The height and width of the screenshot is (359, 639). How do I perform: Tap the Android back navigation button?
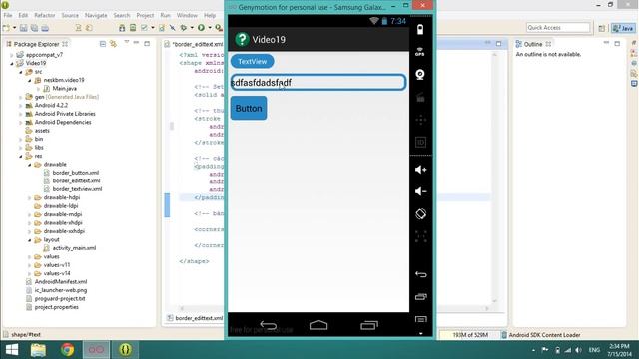[268, 325]
